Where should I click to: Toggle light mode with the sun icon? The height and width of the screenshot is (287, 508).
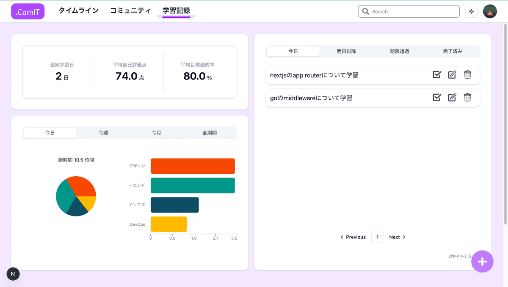pos(471,11)
